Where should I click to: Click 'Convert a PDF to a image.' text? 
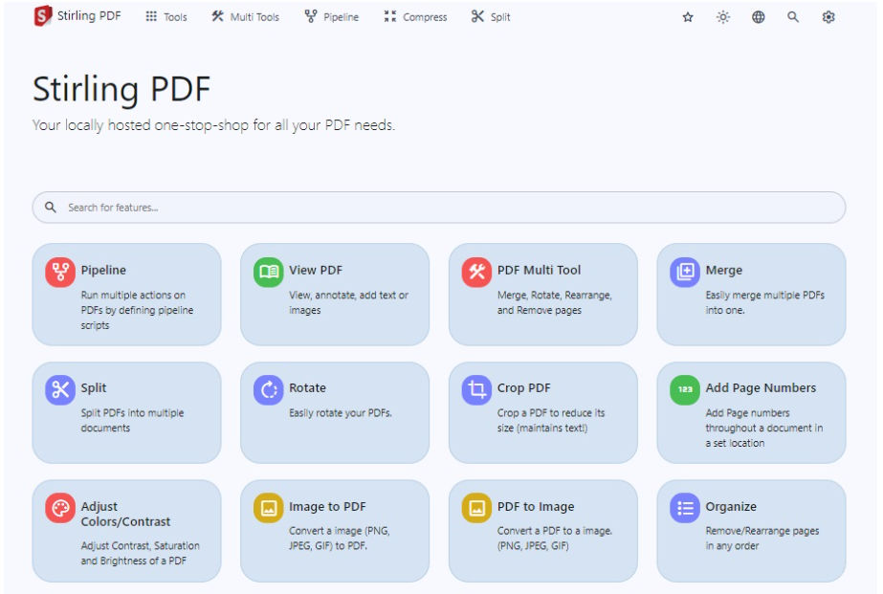[555, 530]
